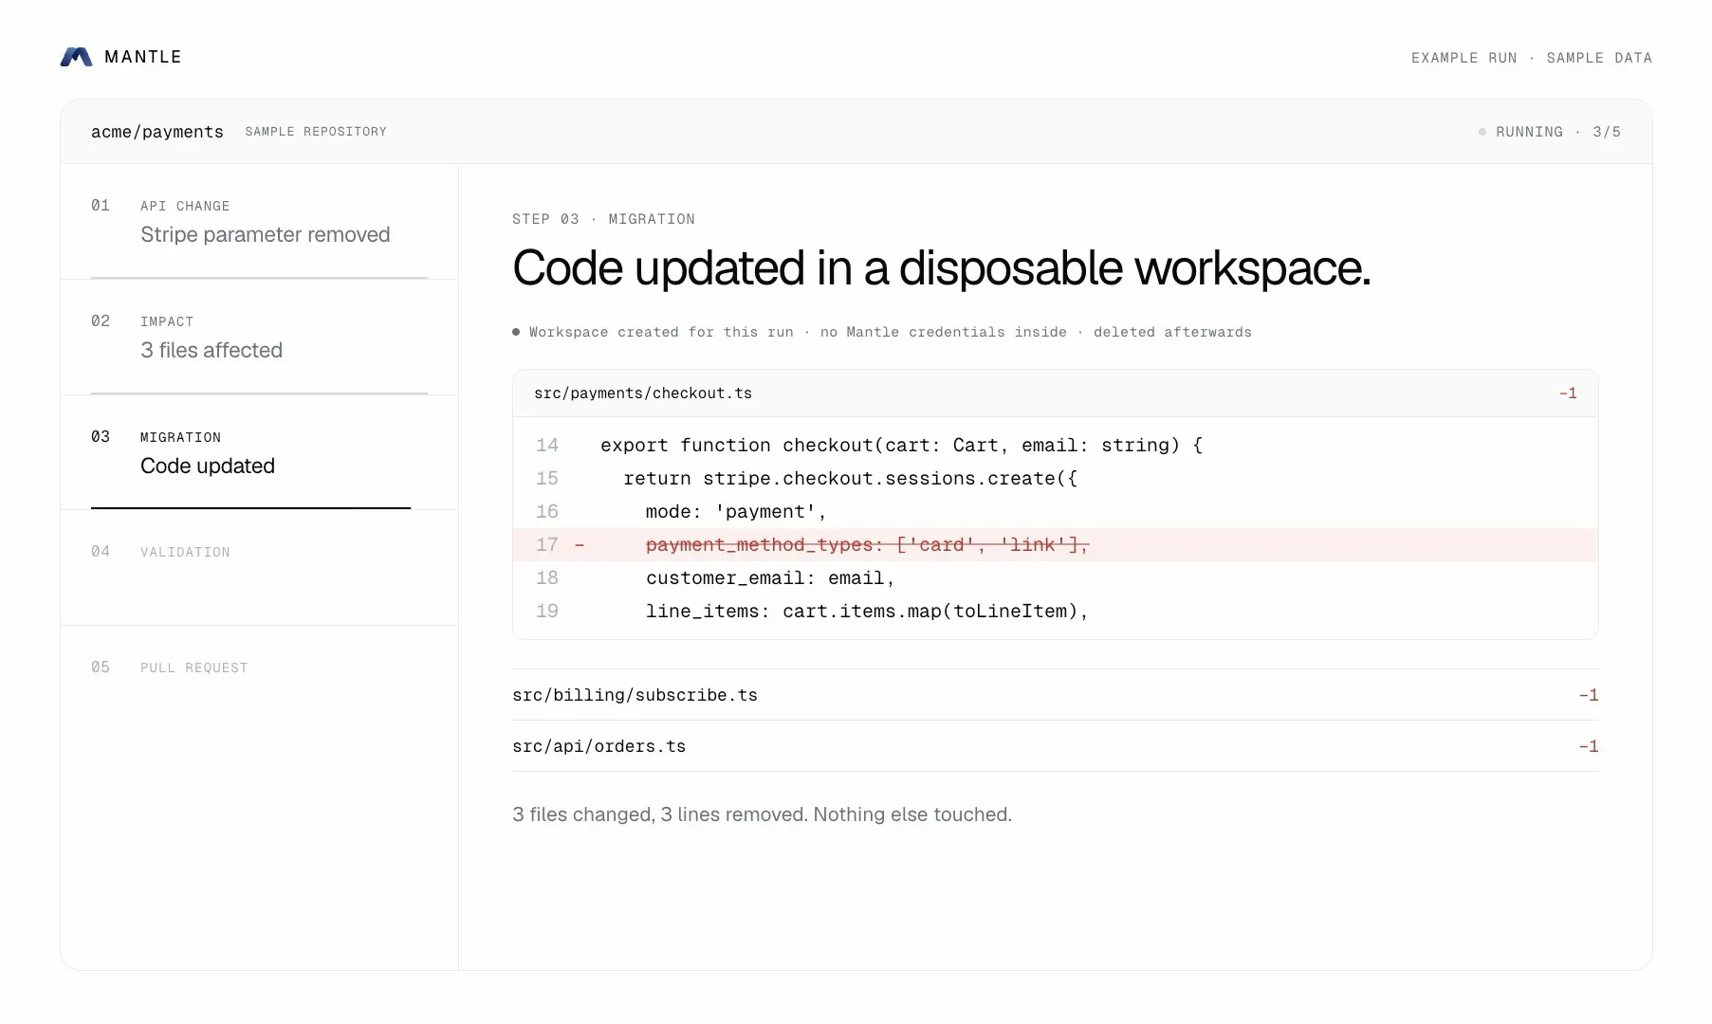Click the workspace note about Mantle credentials

(882, 332)
